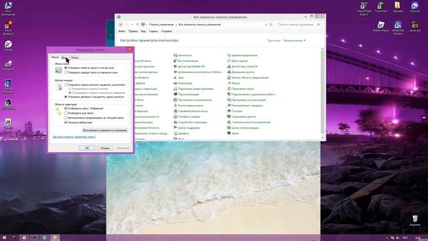This screenshot has height=241, width=428.
Task: Open the Вид menu in Control Panel menu bar
Action: coord(143,31)
